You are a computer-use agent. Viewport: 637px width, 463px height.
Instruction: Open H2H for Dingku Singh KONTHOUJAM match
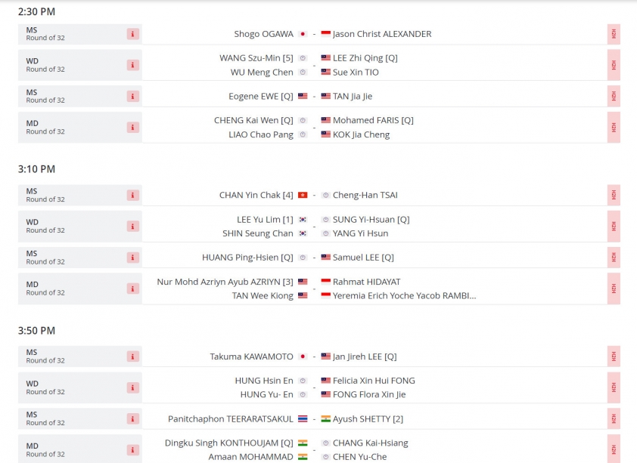pyautogui.click(x=614, y=449)
